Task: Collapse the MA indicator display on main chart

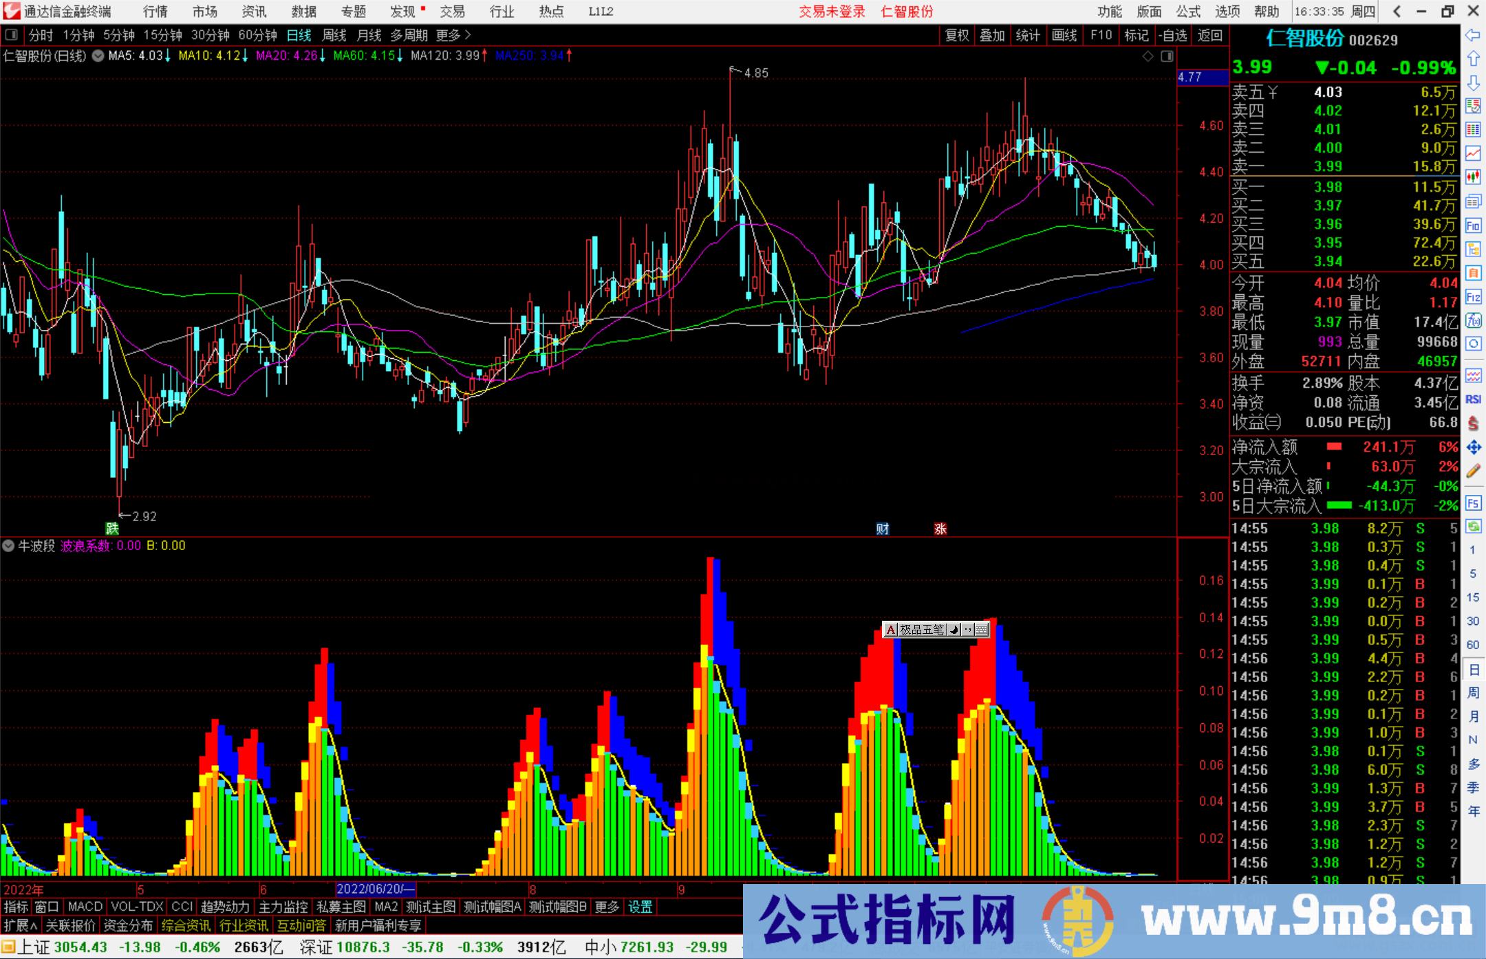Action: click(98, 56)
